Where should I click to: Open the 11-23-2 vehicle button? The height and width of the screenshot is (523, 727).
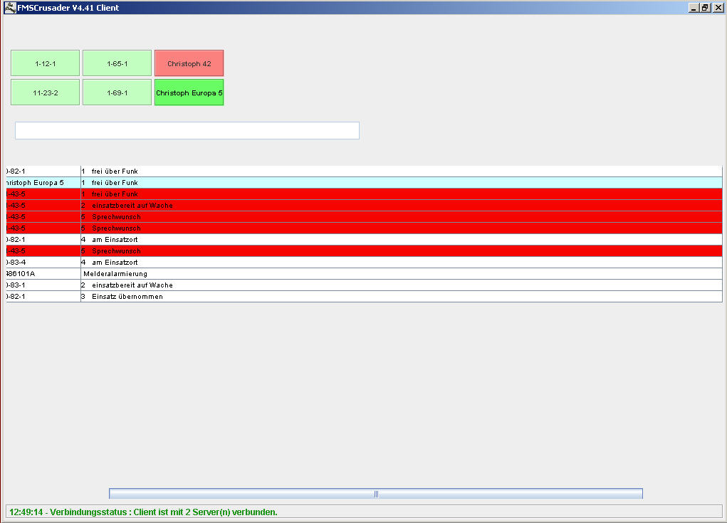(x=46, y=93)
